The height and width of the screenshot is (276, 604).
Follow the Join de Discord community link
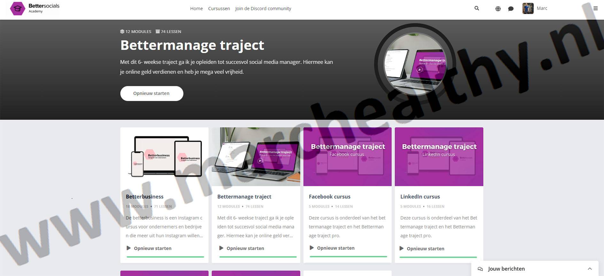coord(263,9)
